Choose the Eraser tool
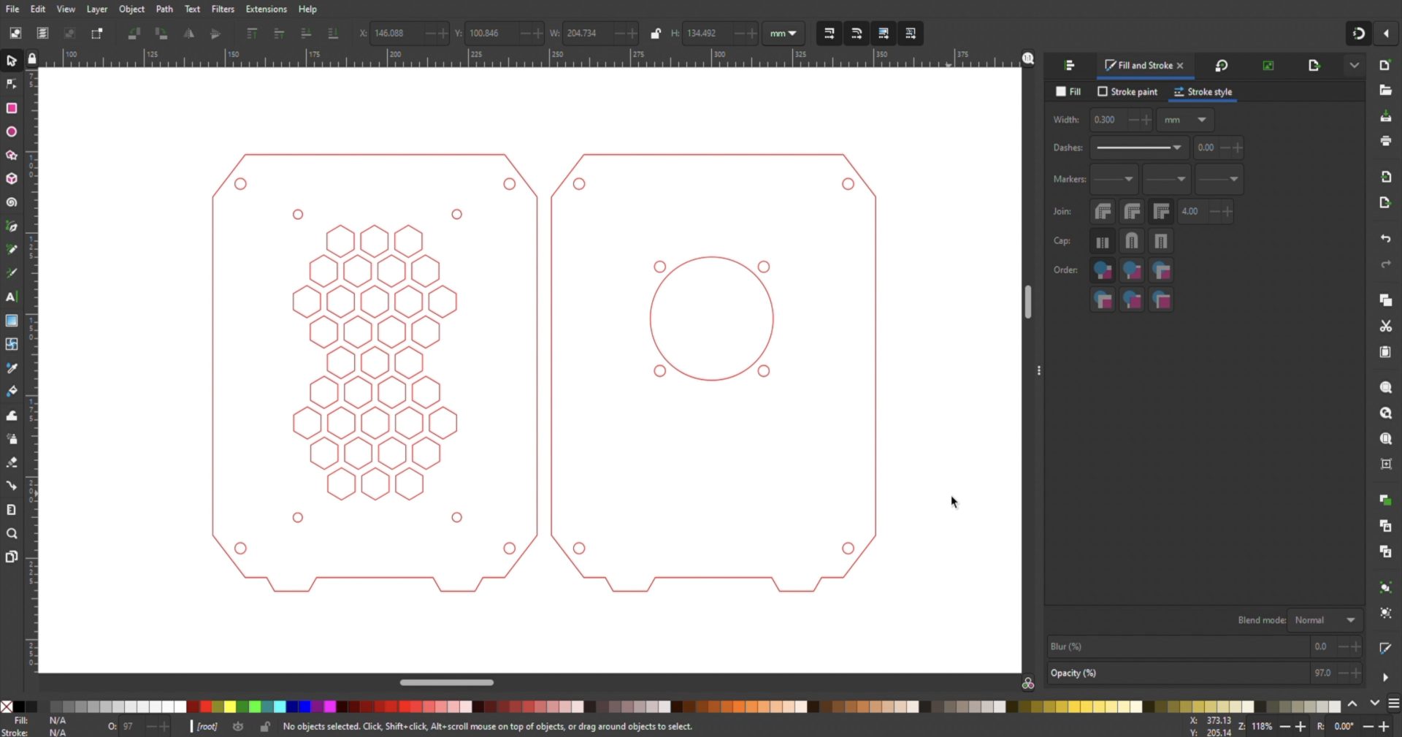The height and width of the screenshot is (737, 1402). [12, 462]
